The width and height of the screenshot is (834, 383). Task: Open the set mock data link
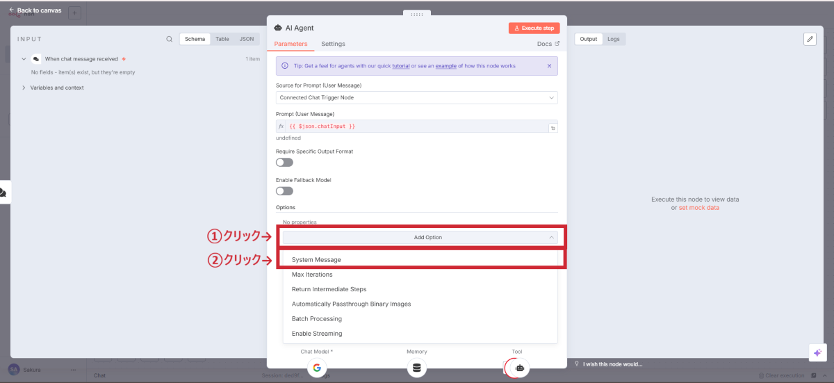(698, 208)
